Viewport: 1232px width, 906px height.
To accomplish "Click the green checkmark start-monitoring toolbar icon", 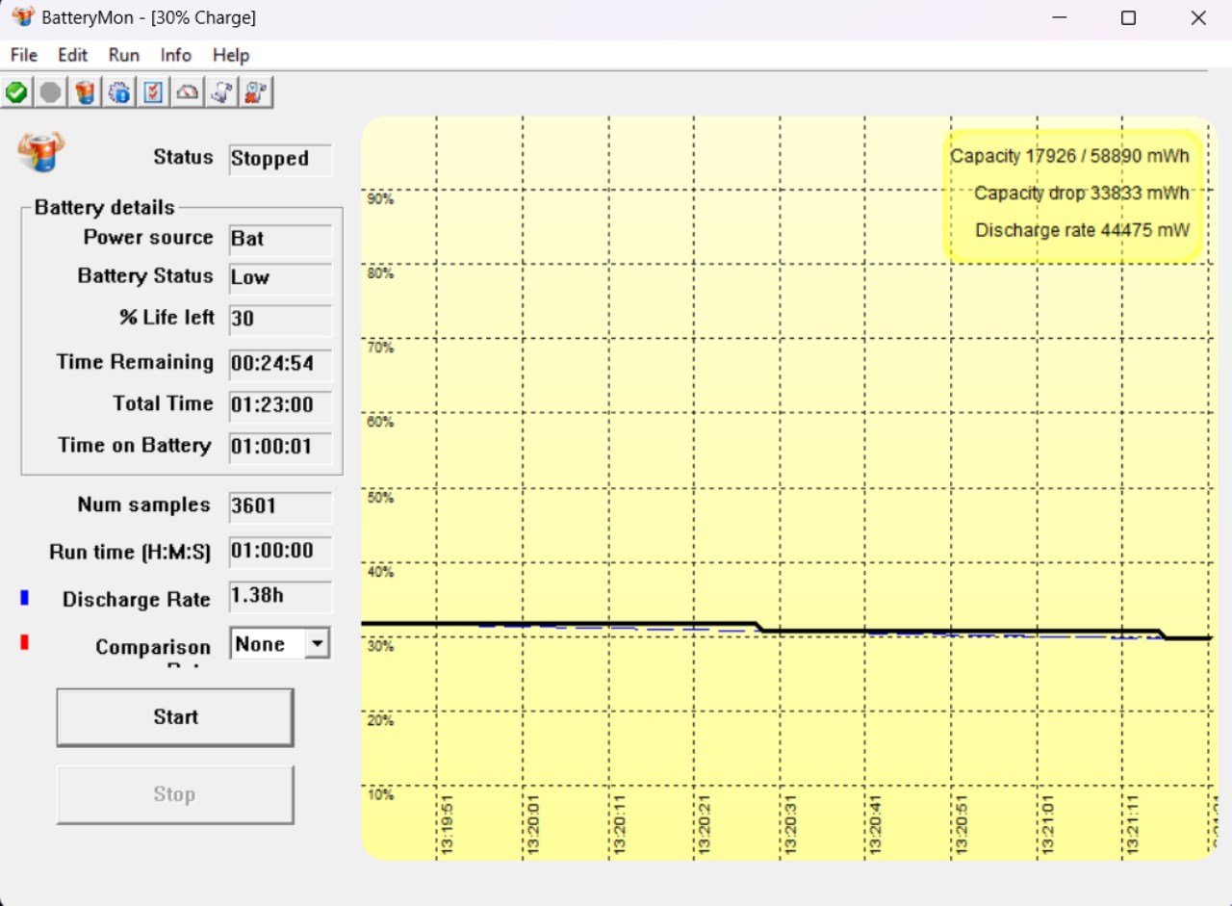I will pos(16,92).
